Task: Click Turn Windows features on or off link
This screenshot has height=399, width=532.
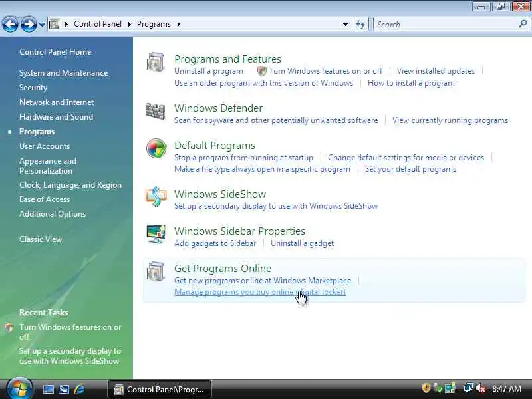Action: 326,71
